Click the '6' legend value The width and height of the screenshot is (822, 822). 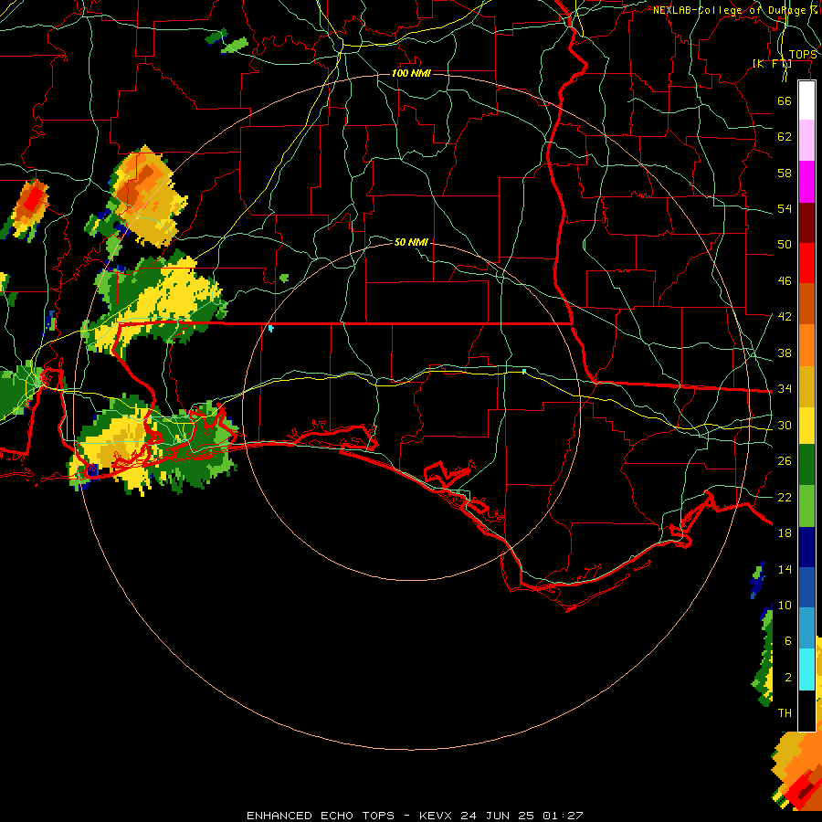tap(787, 641)
